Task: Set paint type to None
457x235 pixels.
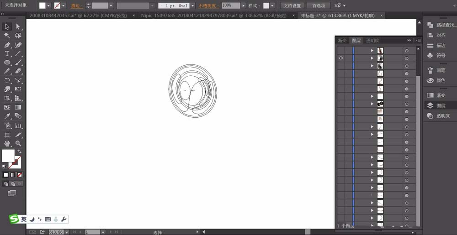Action: [20, 175]
